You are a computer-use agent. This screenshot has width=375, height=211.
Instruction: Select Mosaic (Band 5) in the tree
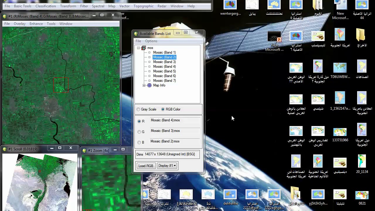point(164,71)
